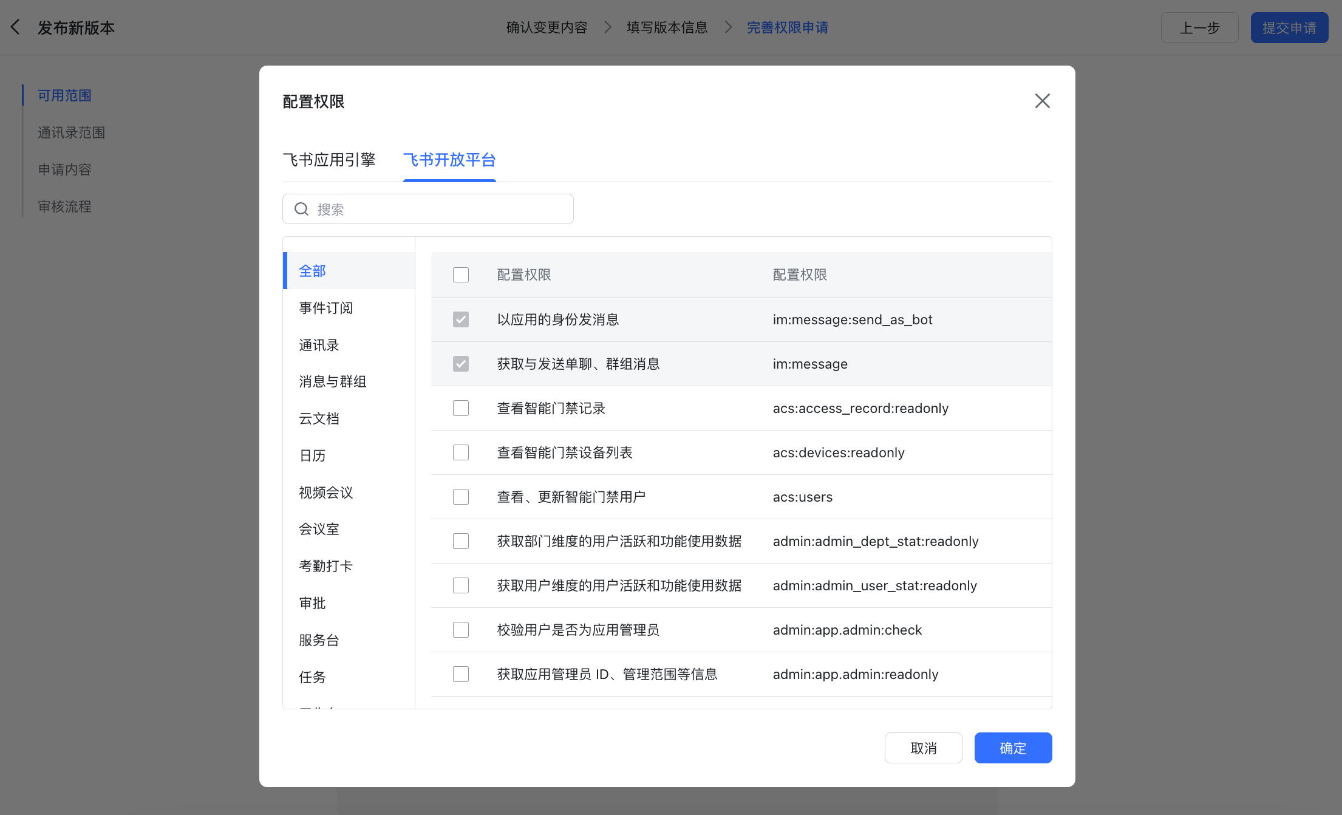Check 获取部门维度的用户活跃和功能使用数据 permission
This screenshot has width=1342, height=815.
tap(461, 541)
